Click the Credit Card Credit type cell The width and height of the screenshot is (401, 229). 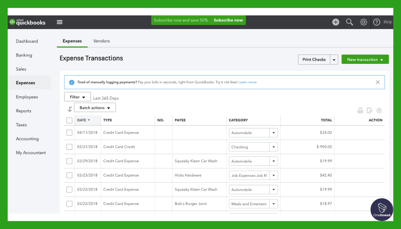[x=119, y=147]
